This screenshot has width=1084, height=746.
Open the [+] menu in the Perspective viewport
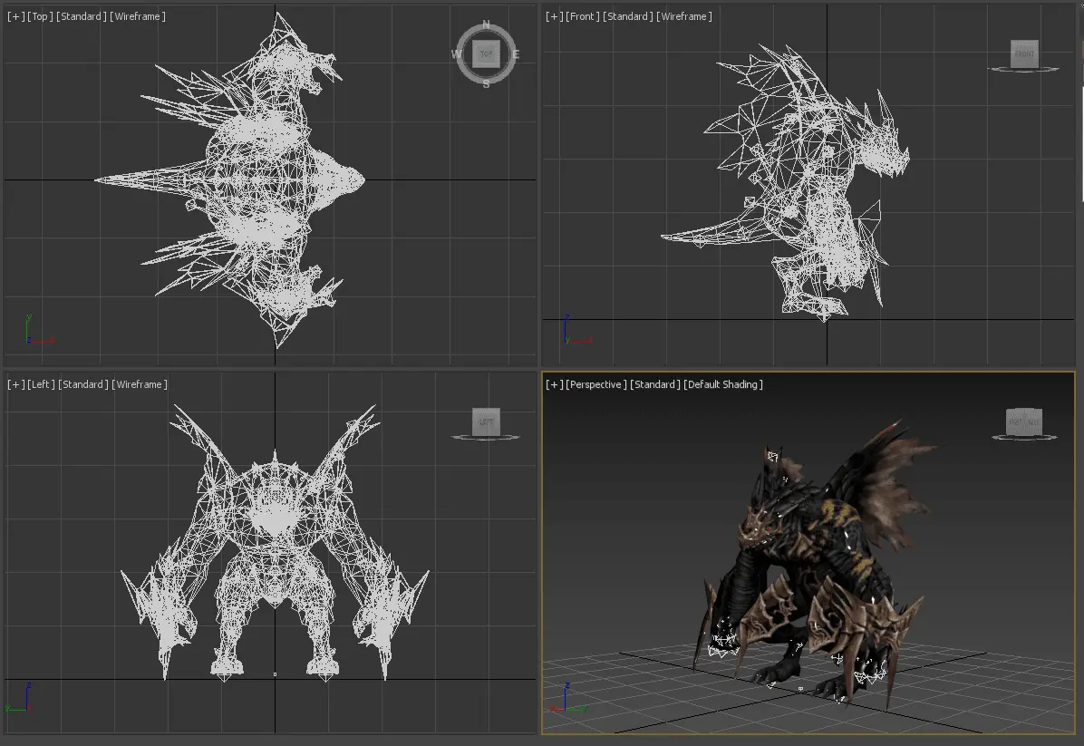tap(554, 384)
